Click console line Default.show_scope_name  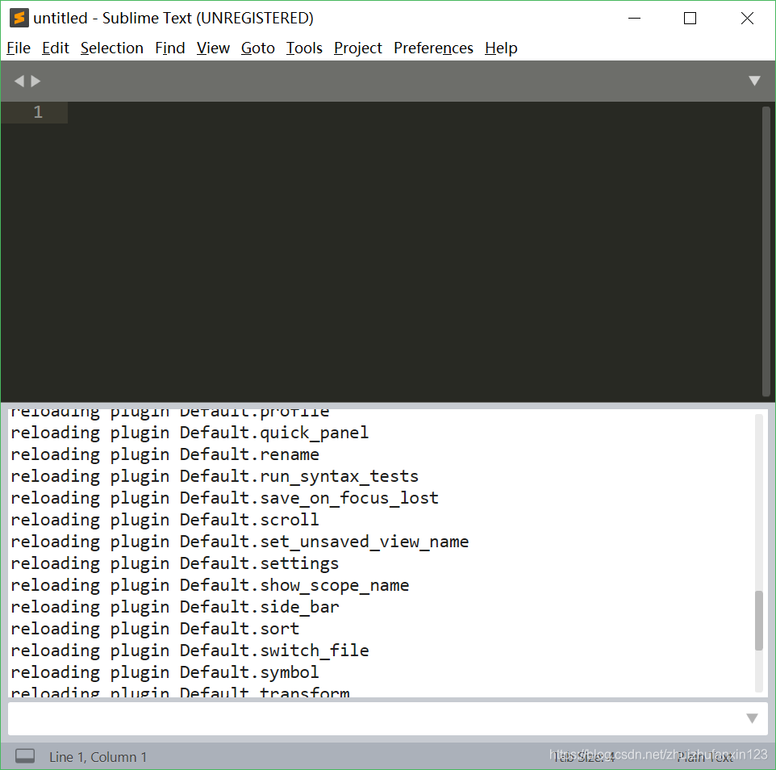pyautogui.click(x=210, y=585)
